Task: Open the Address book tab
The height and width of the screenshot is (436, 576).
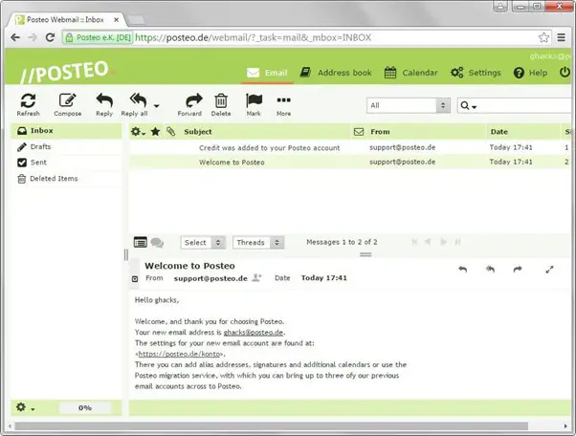Action: pos(336,73)
